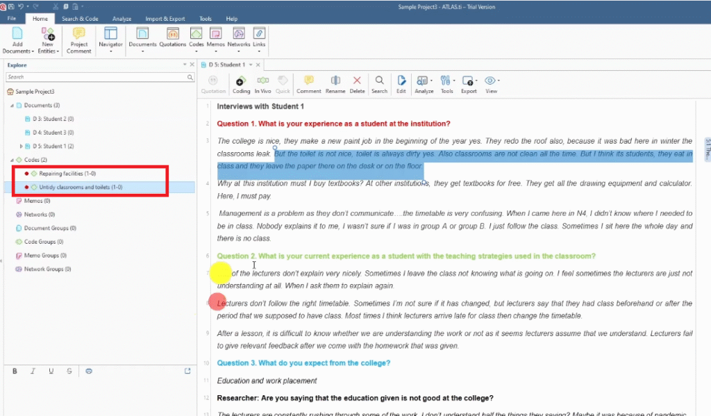Screen dimensions: 711x416
Task: Click the Rename icon
Action: (335, 84)
